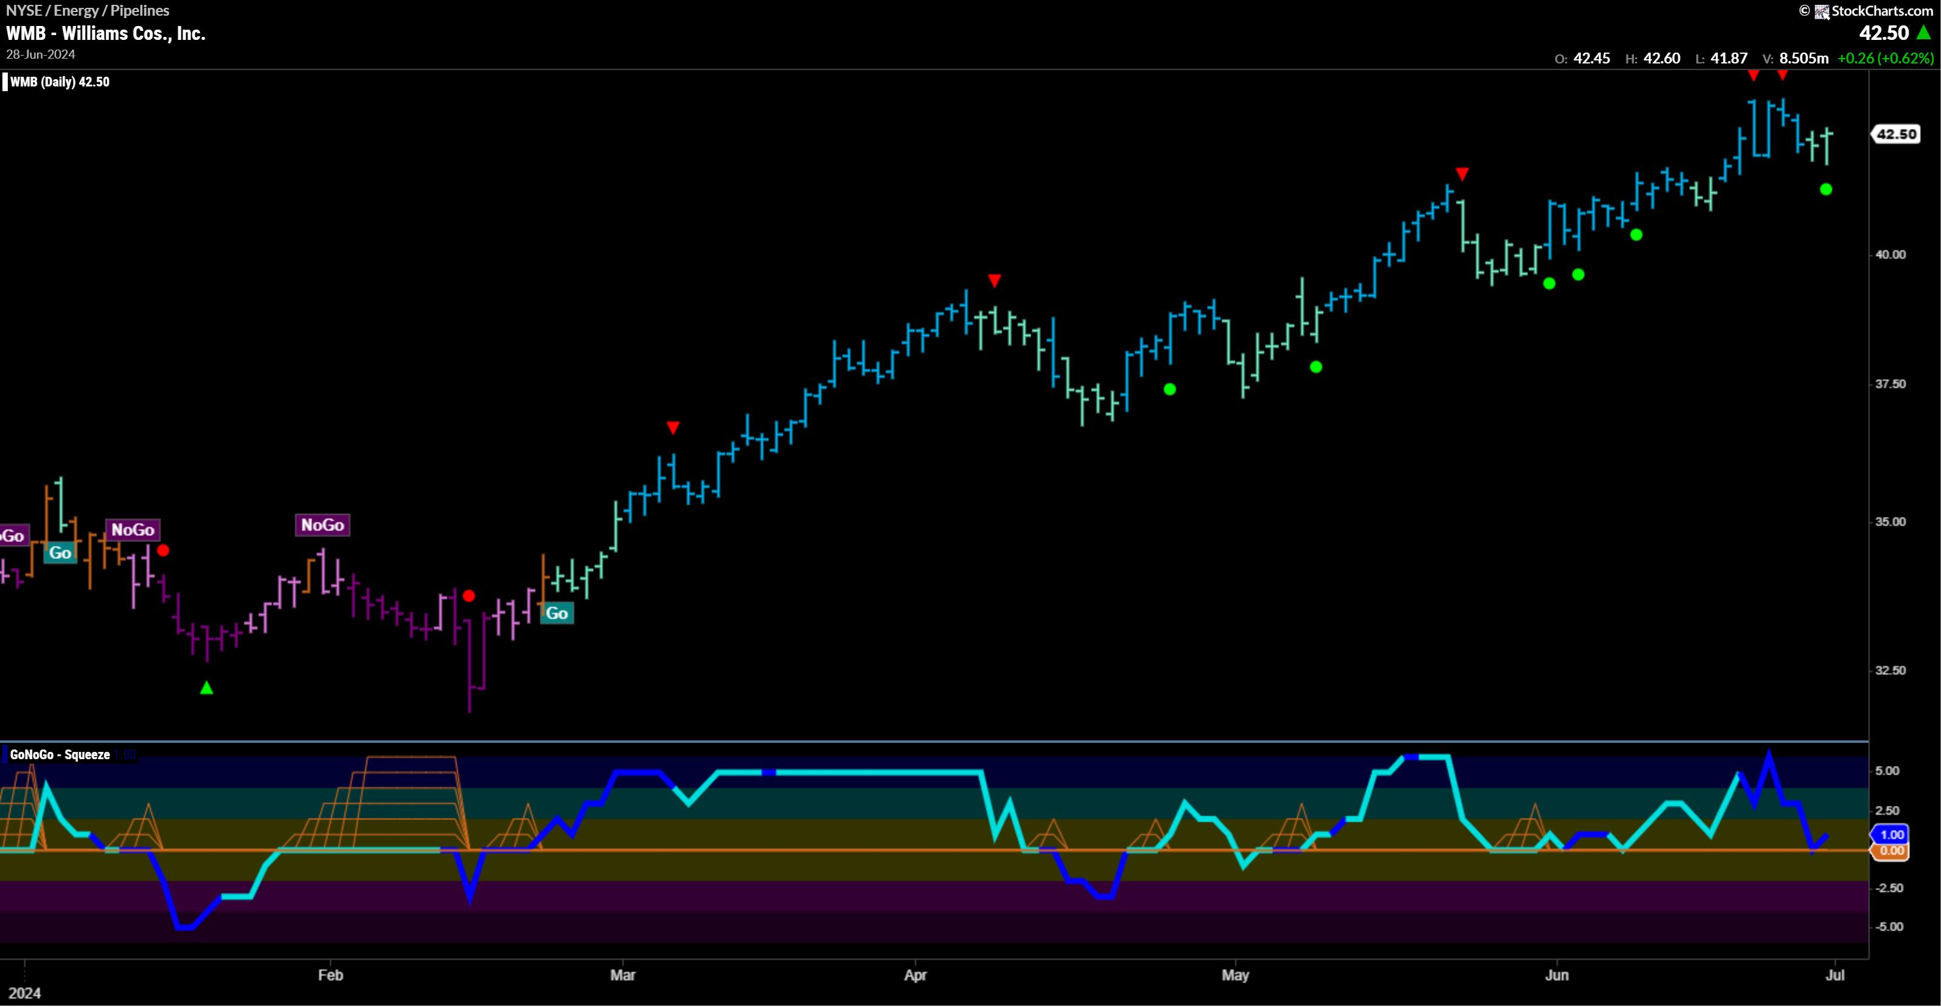1941x1007 pixels.
Task: Click the red triangle marker in early March
Action: click(673, 428)
